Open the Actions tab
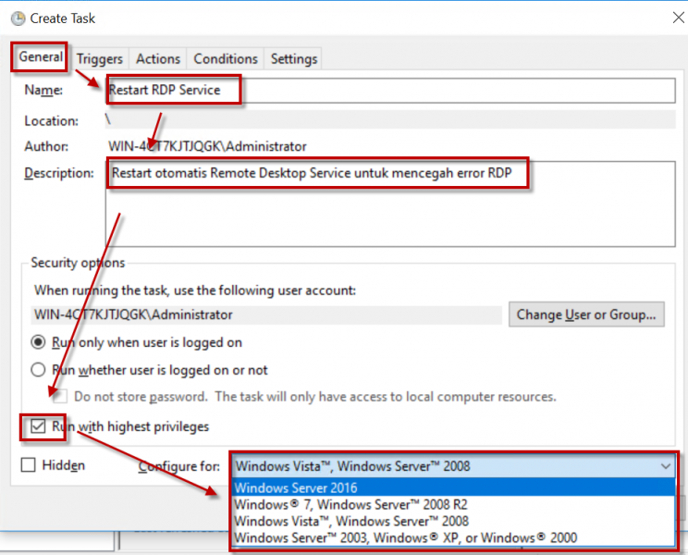Screen dimensions: 688x555 (x=158, y=58)
